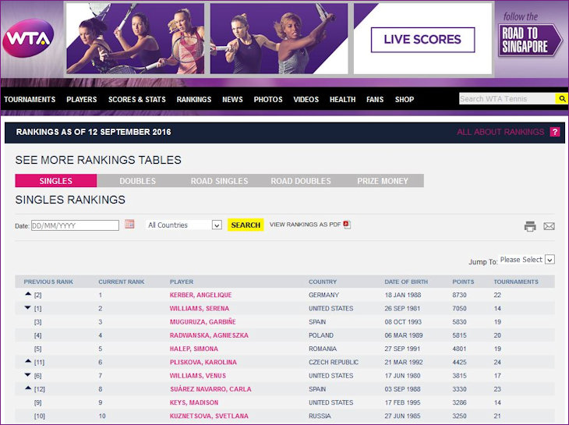
Task: Click the WTA logo
Action: (27, 37)
